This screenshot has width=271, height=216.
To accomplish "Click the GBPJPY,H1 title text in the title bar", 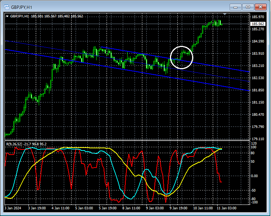I will tap(22, 7).
